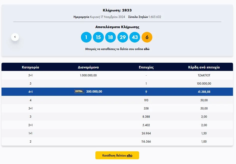Screen dimensions: 236x164
Task: Click the blue ball number 15
Action: point(98,37)
